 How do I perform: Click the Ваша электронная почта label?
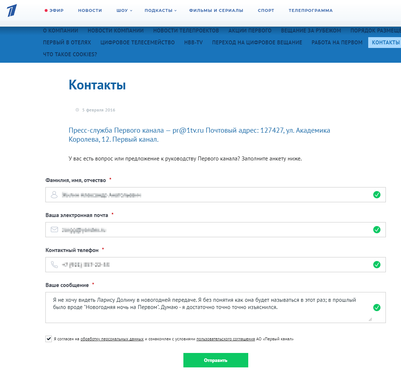[x=77, y=216]
